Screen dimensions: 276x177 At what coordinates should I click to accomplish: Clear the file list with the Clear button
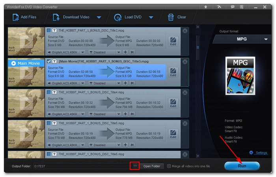(x=177, y=17)
